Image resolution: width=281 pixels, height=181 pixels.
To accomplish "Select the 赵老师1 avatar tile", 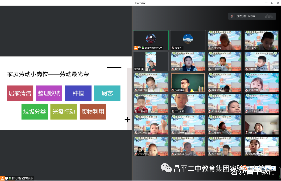I will (188, 40).
